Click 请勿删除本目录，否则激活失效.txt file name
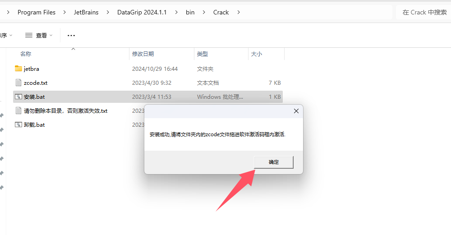 coord(65,111)
